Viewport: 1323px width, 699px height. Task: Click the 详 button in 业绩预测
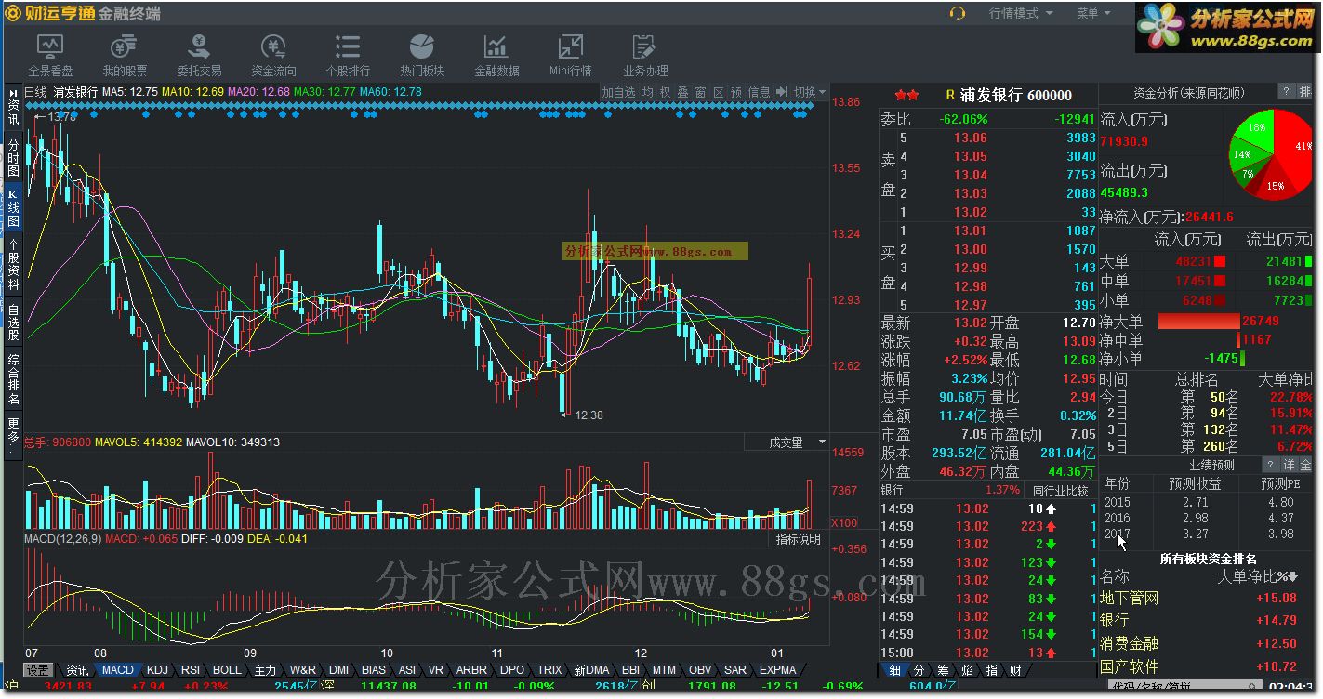pos(1289,464)
